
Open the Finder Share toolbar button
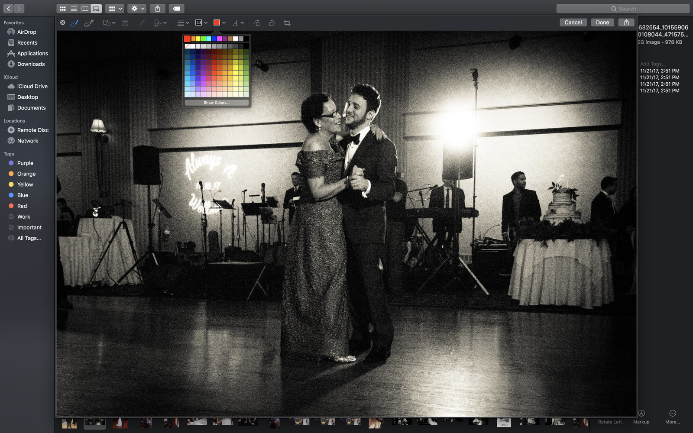158,9
